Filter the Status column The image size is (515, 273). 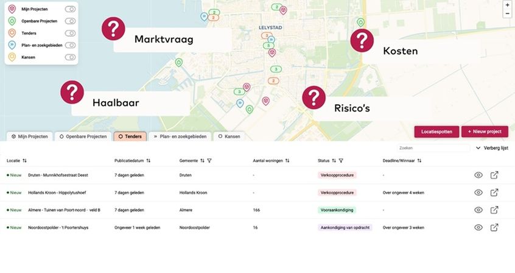341,161
